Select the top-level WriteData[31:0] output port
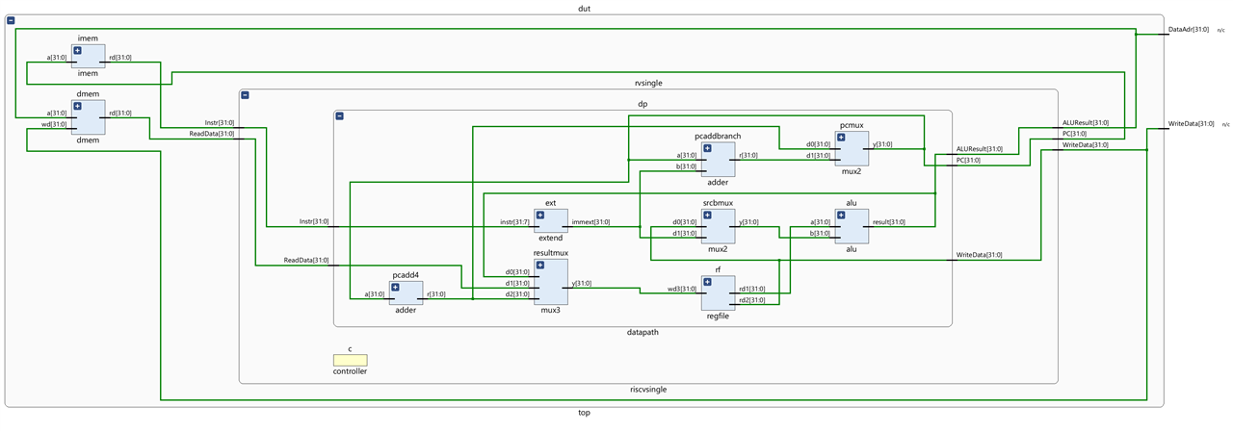Image resolution: width=1233 pixels, height=431 pixels. tap(1190, 124)
